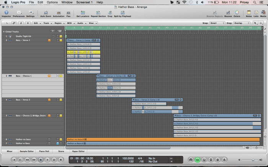Image resolution: width=268 pixels, height=167 pixels.
Task: Mute the Bass - Verse 1 track
Action: click(x=57, y=40)
